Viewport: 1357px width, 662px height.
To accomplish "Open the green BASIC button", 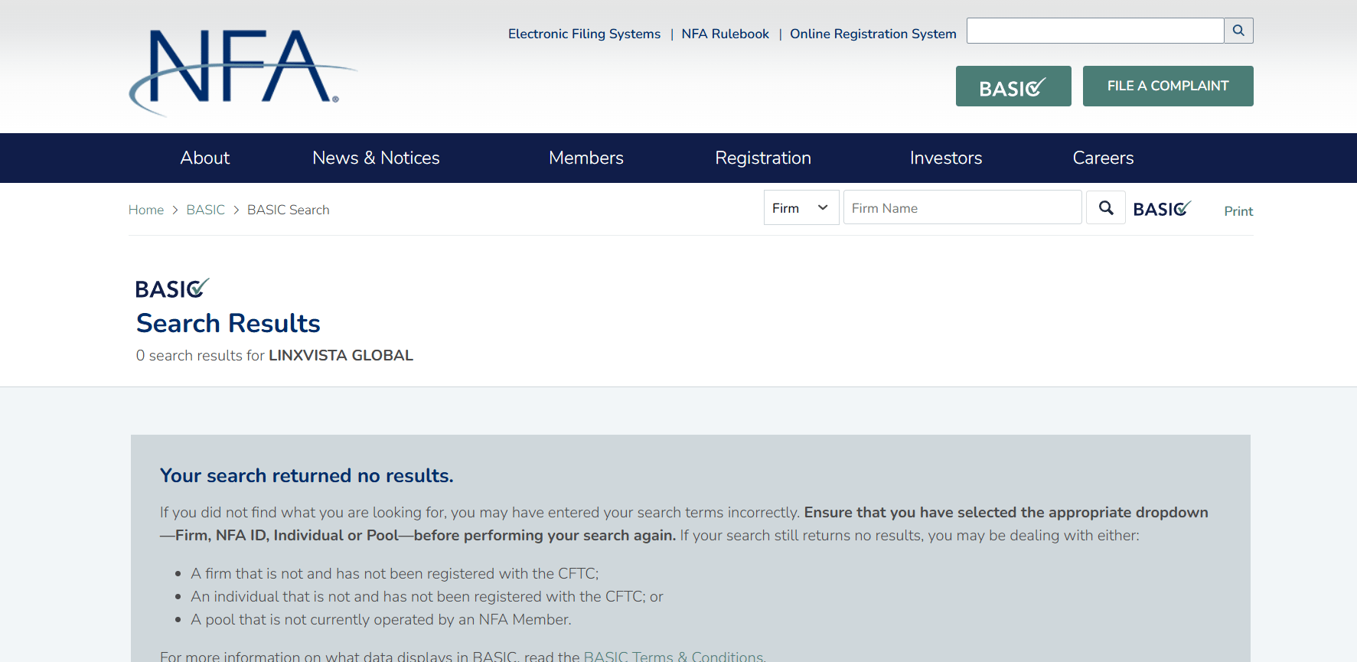I will pos(1013,86).
